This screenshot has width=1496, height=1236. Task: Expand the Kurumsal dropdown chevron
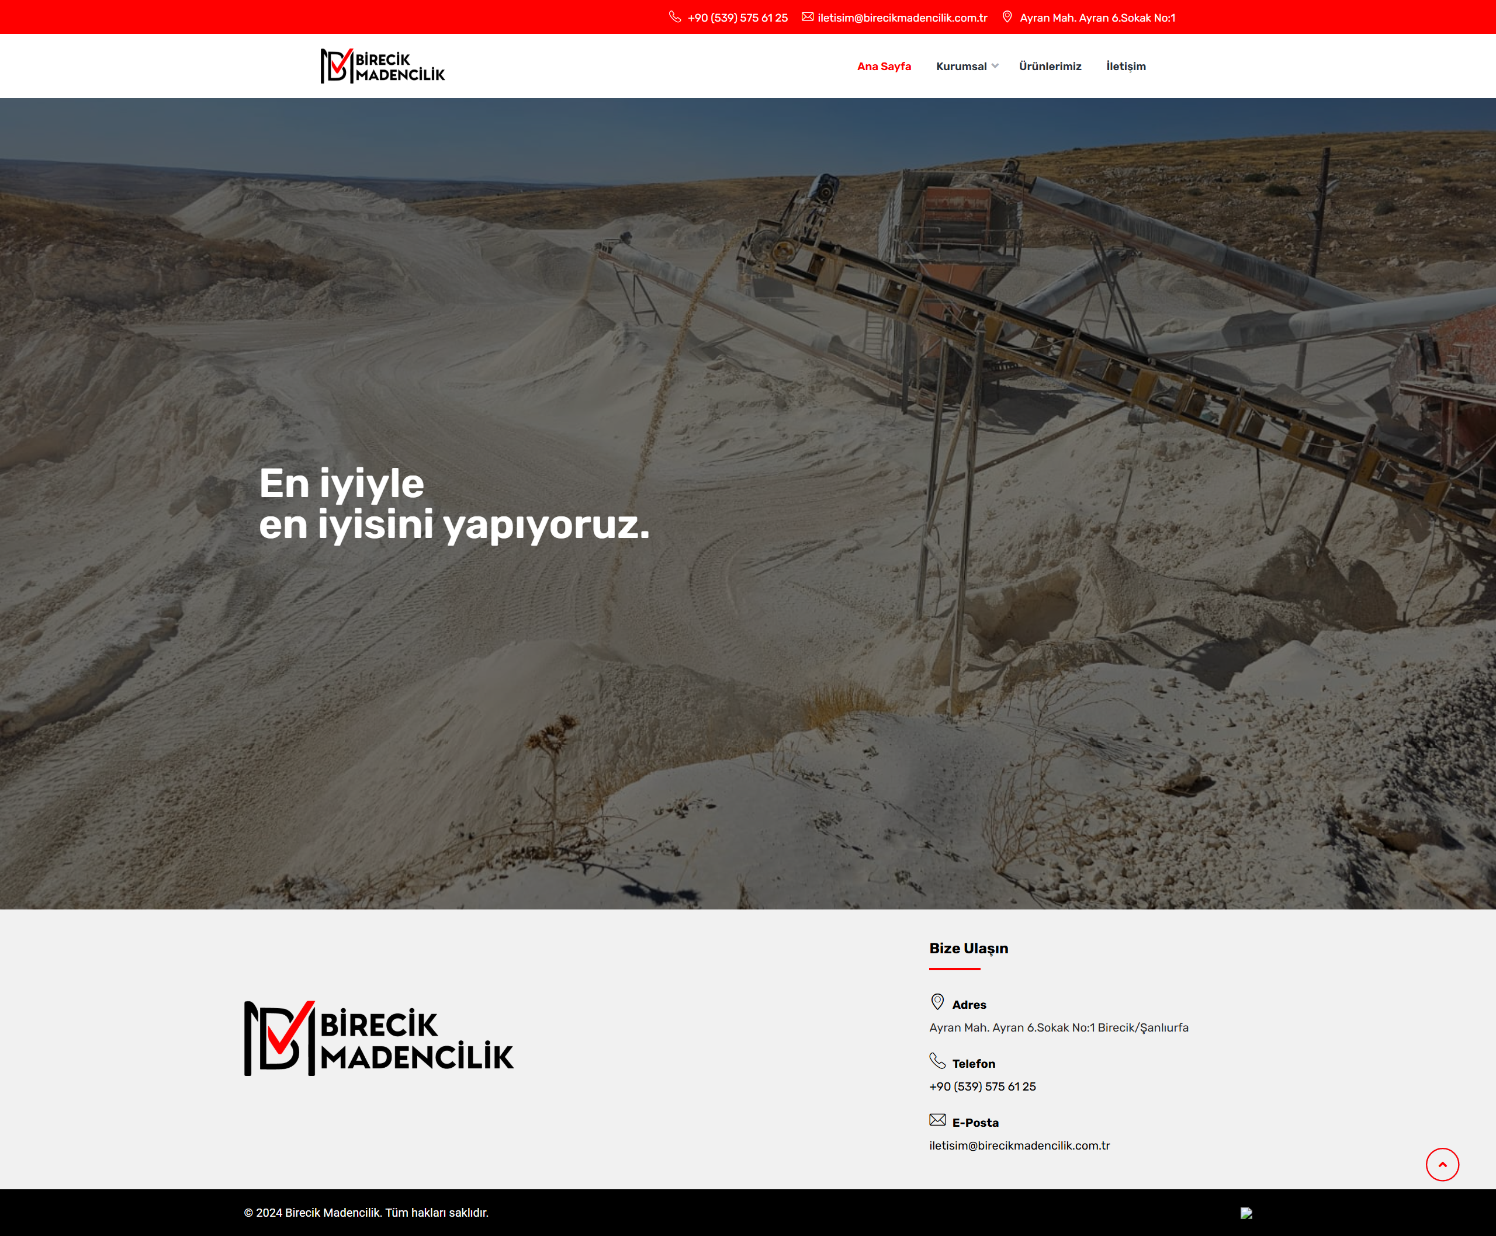995,66
